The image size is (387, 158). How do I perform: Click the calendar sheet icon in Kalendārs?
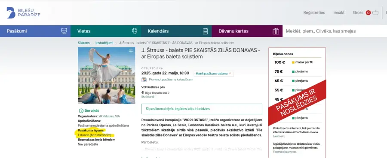206,31
